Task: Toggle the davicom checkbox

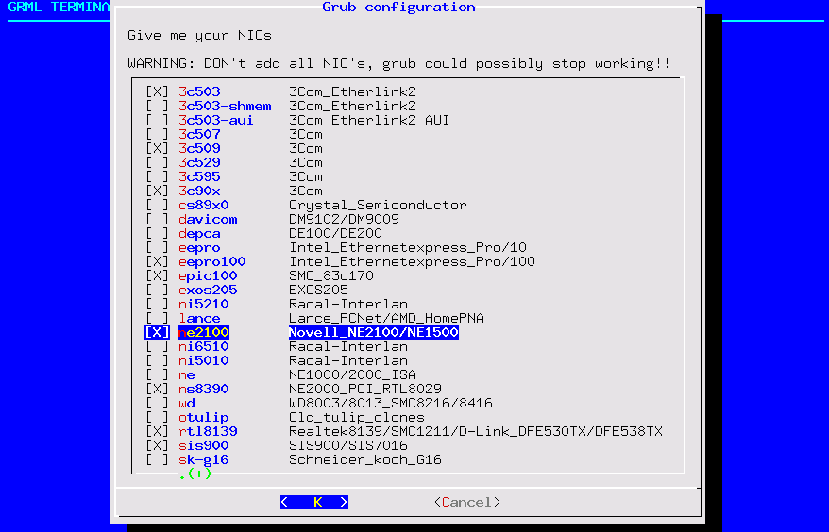Action: point(157,219)
